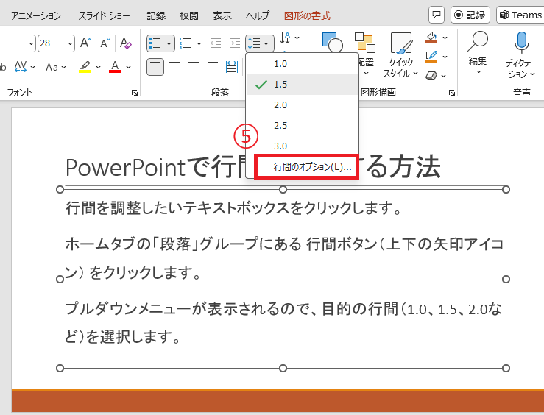Select checked line spacing 1.5

(302, 84)
